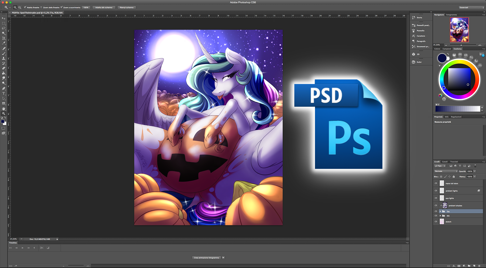The image size is (486, 268).
Task: Click Crea animazione fotogramma button
Action: 207,258
